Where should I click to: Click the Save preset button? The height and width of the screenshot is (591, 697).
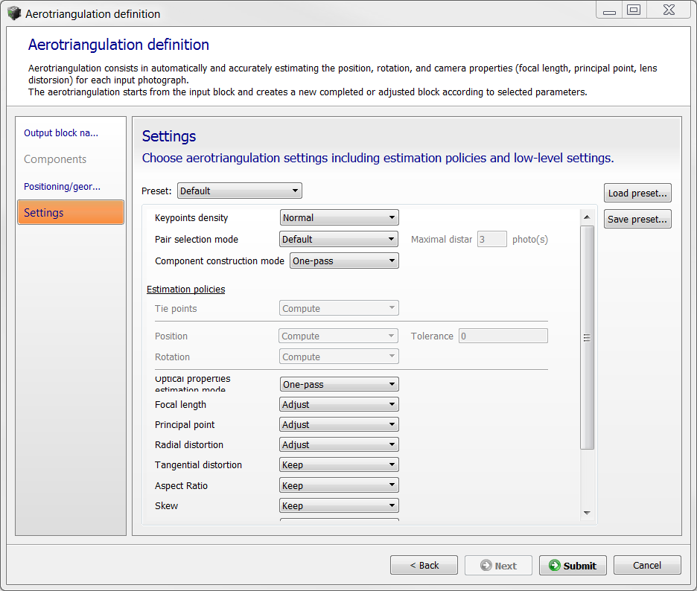pyautogui.click(x=637, y=220)
